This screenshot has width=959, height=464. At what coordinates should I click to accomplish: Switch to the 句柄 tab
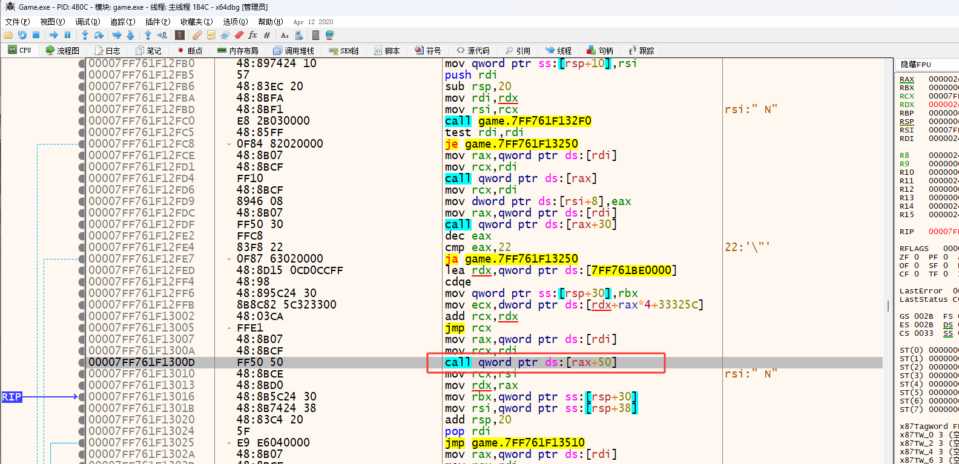click(600, 51)
